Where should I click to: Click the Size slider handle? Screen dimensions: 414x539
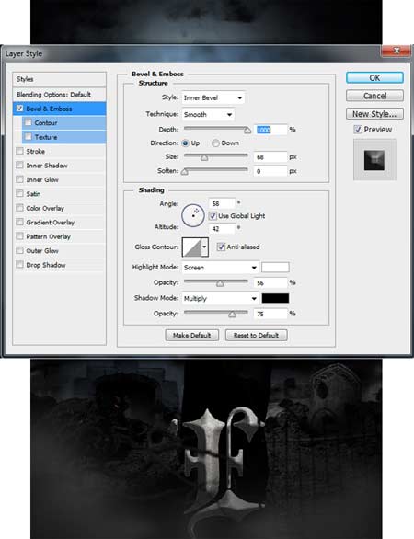click(x=204, y=158)
